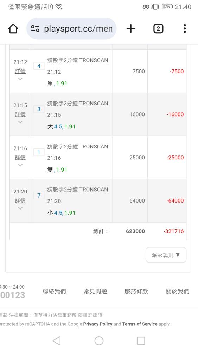Expand the chevron under 21:12 details
198x351 pixels.
tap(20, 79)
